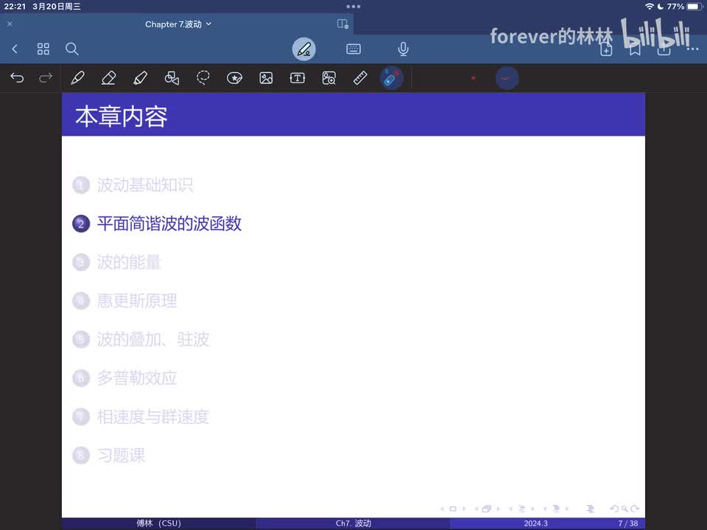Pick the red laser color dot
The height and width of the screenshot is (530, 707).
click(473, 78)
